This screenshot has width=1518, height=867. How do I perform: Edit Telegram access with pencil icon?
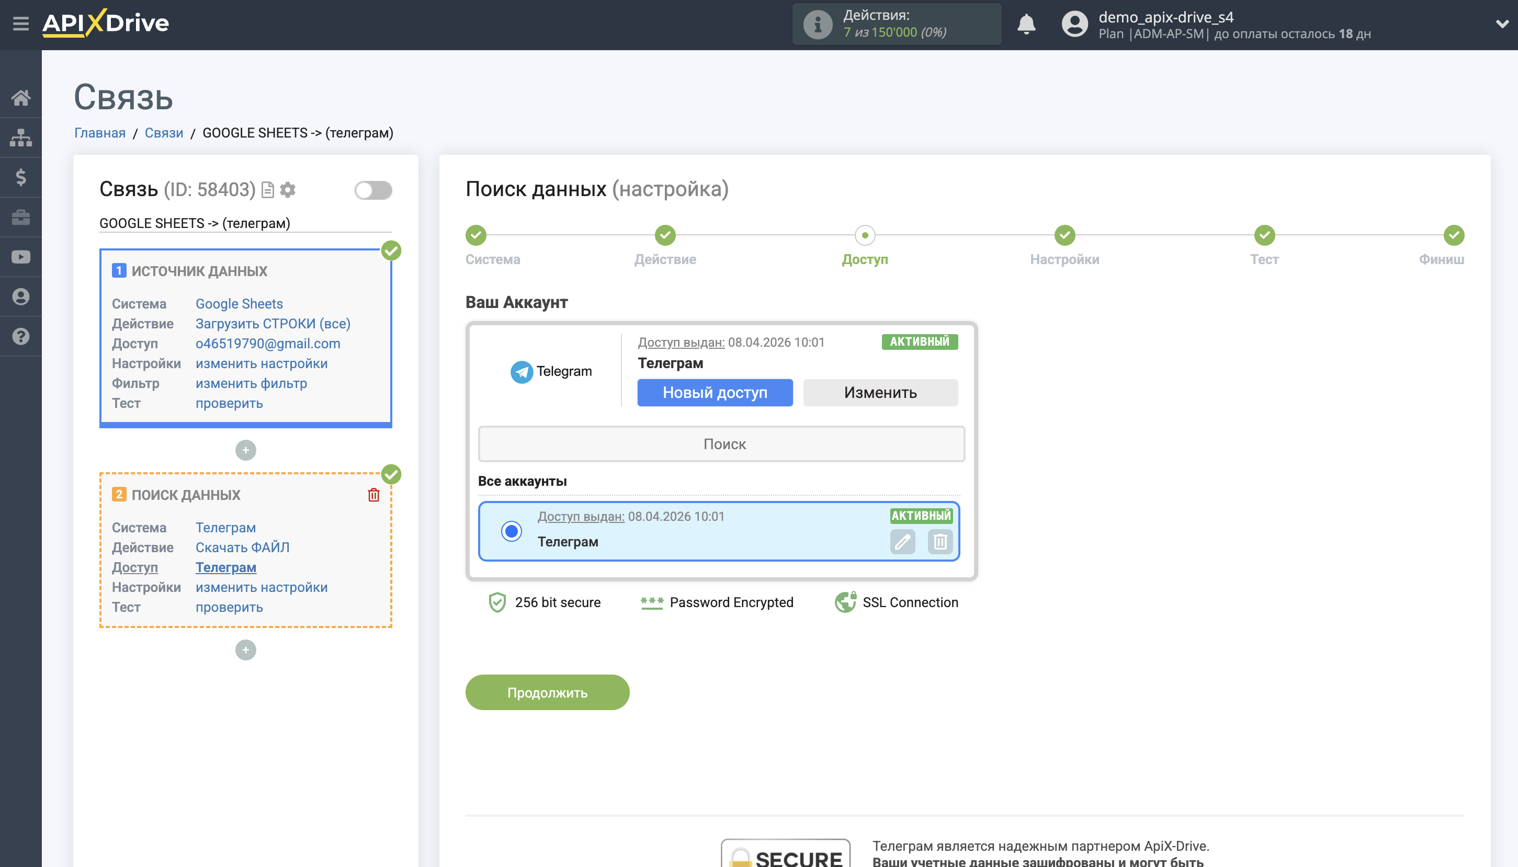pos(903,542)
